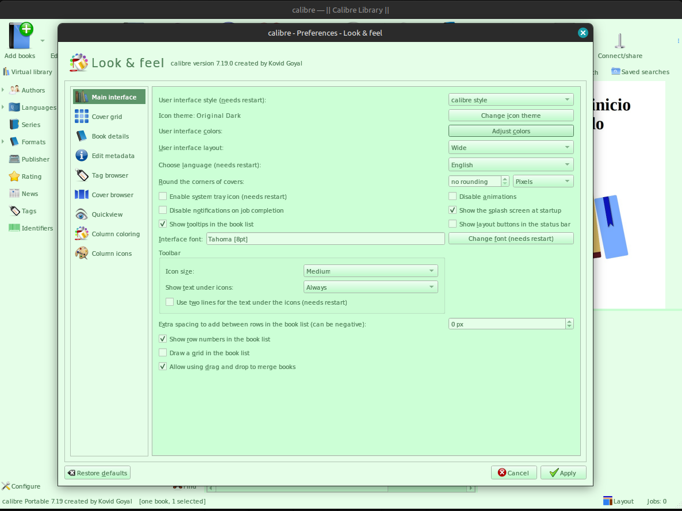682x511 pixels.
Task: Switch to the Tag browser tab
Action: coord(109,175)
